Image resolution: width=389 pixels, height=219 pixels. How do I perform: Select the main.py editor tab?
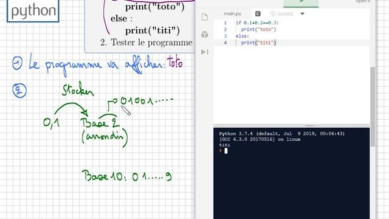coord(232,13)
